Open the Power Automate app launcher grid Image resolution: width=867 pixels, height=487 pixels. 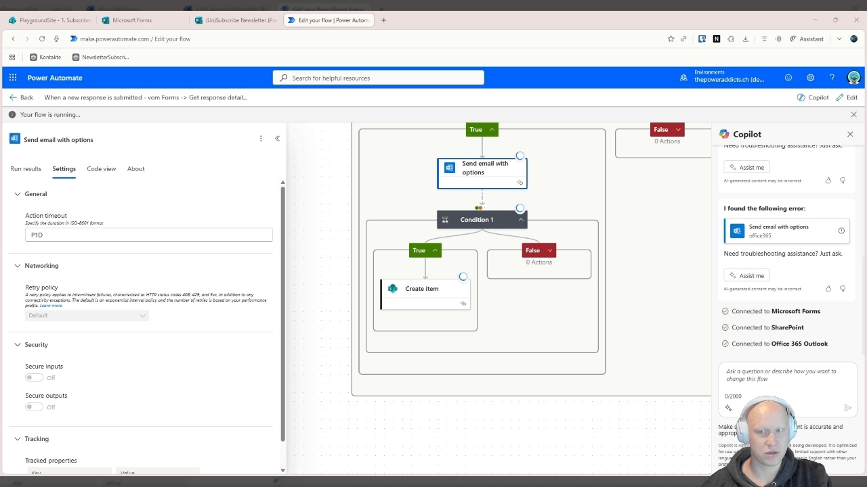pyautogui.click(x=13, y=78)
